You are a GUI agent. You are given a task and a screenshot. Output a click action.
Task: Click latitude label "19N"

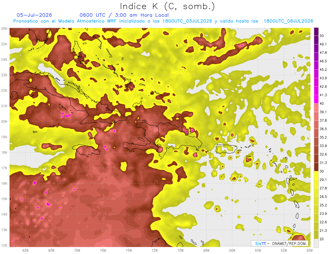4,137
